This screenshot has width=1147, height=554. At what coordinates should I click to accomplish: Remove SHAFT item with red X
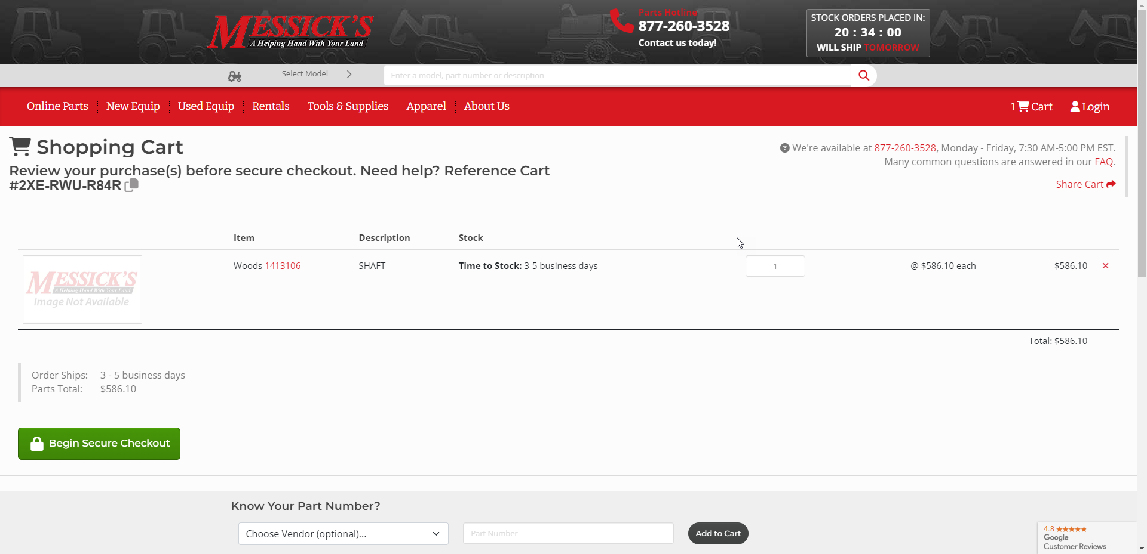pyautogui.click(x=1105, y=266)
